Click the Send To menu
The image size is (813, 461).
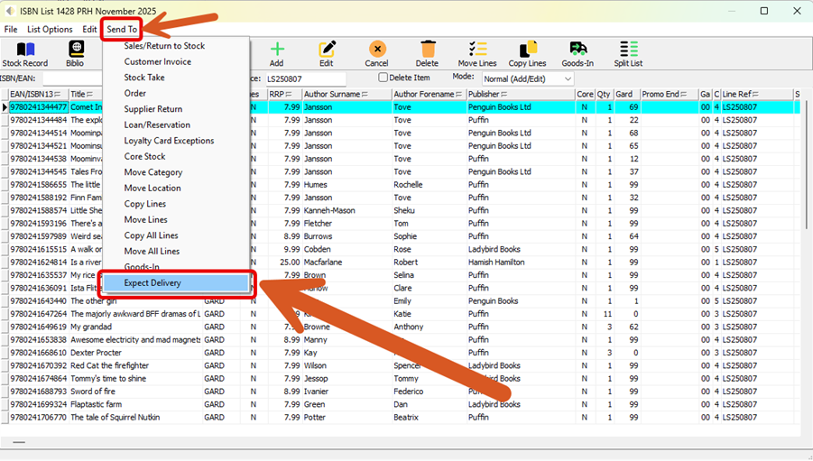122,30
